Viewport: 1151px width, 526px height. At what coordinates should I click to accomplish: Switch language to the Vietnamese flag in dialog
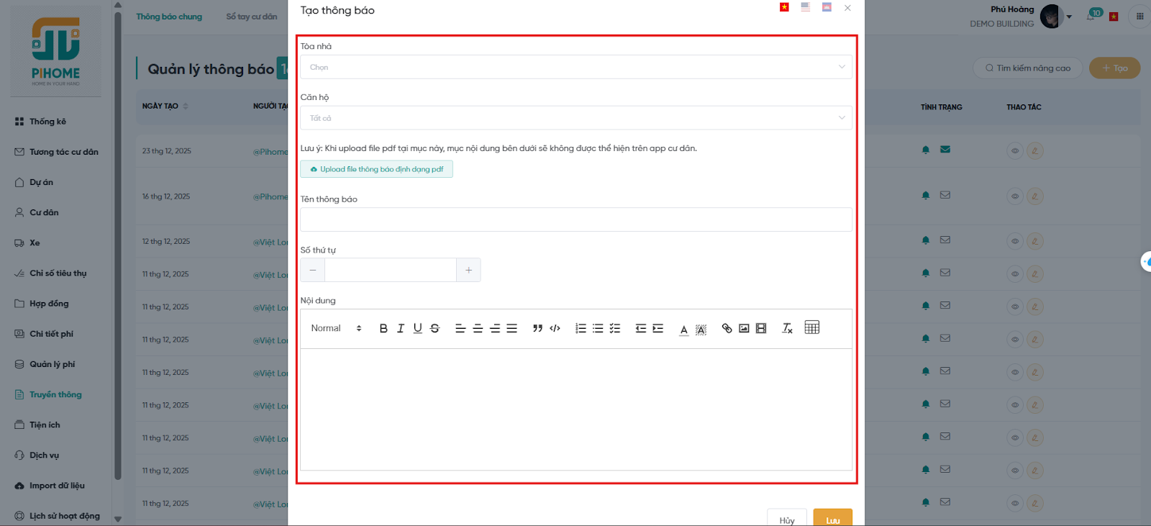(784, 7)
